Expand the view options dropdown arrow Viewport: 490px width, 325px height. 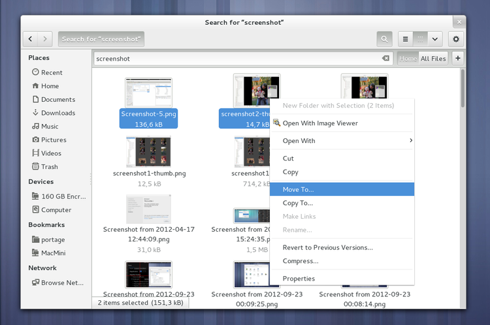[435, 39]
